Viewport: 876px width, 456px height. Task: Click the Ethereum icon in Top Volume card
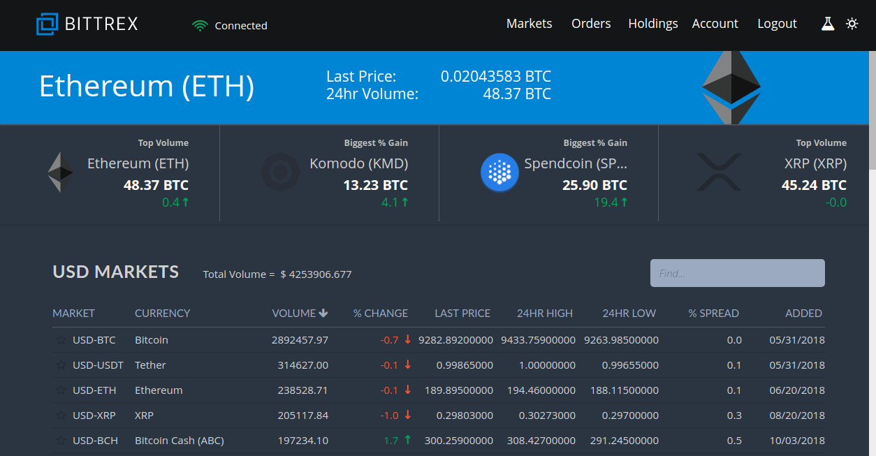[x=60, y=172]
